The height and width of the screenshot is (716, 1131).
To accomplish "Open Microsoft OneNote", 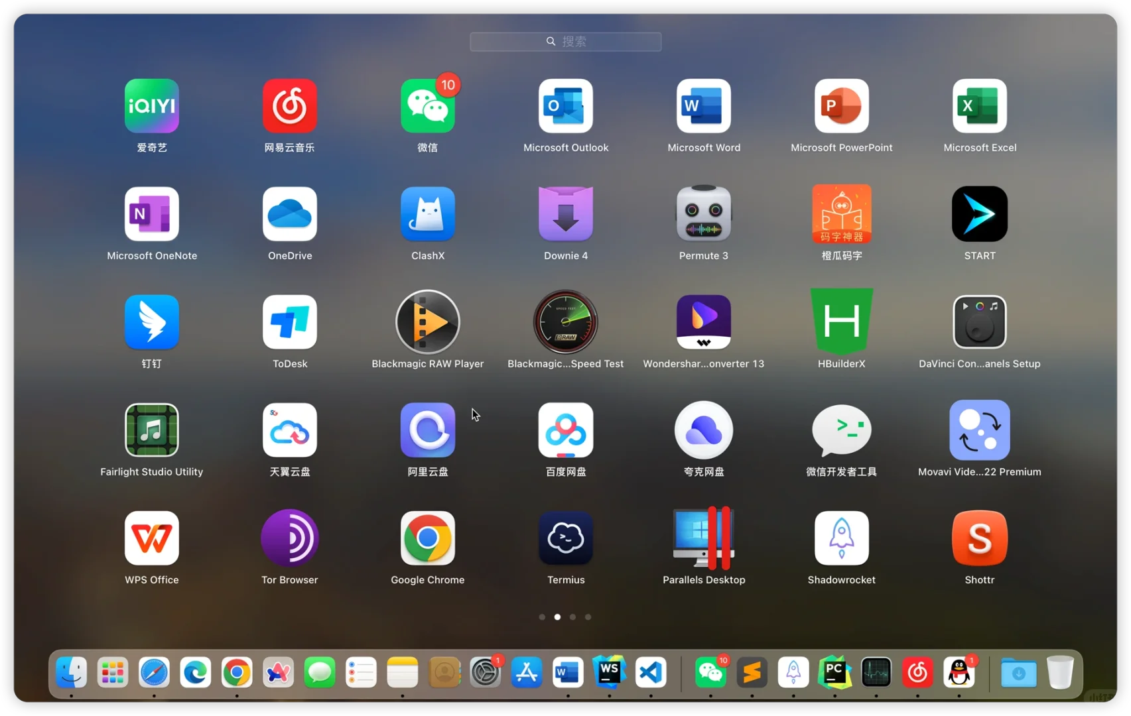I will (x=152, y=214).
